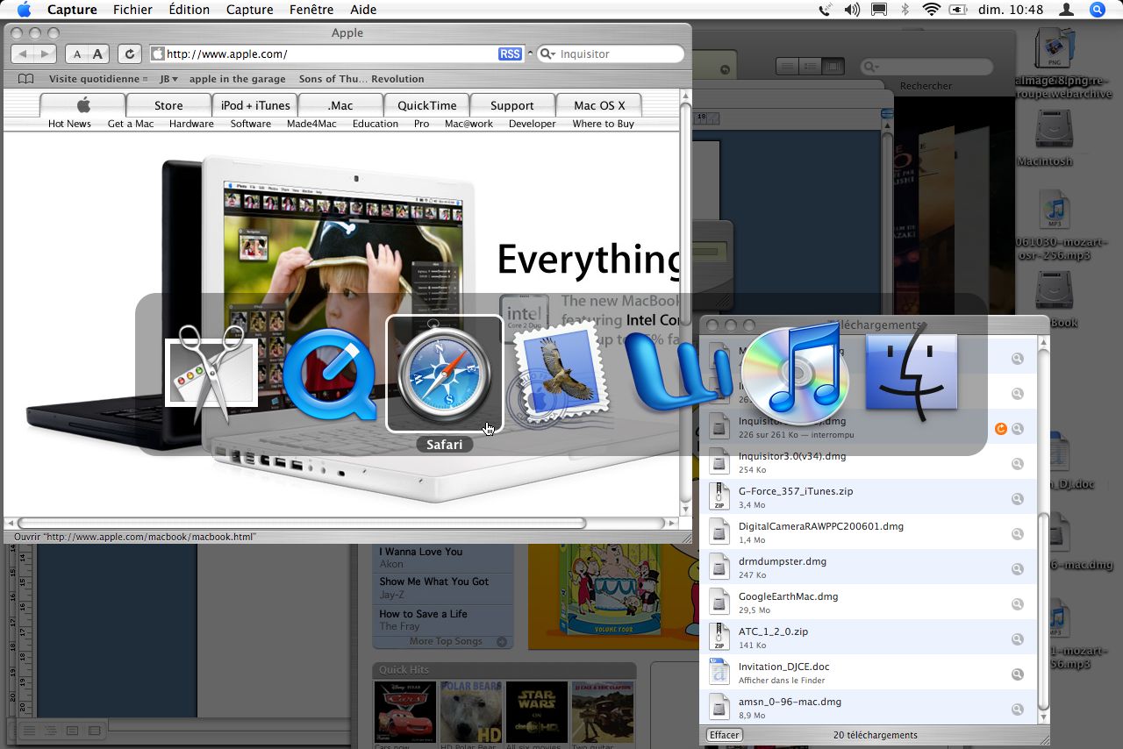
Task: Select the Grab scissors icon in the switcher
Action: [211, 374]
